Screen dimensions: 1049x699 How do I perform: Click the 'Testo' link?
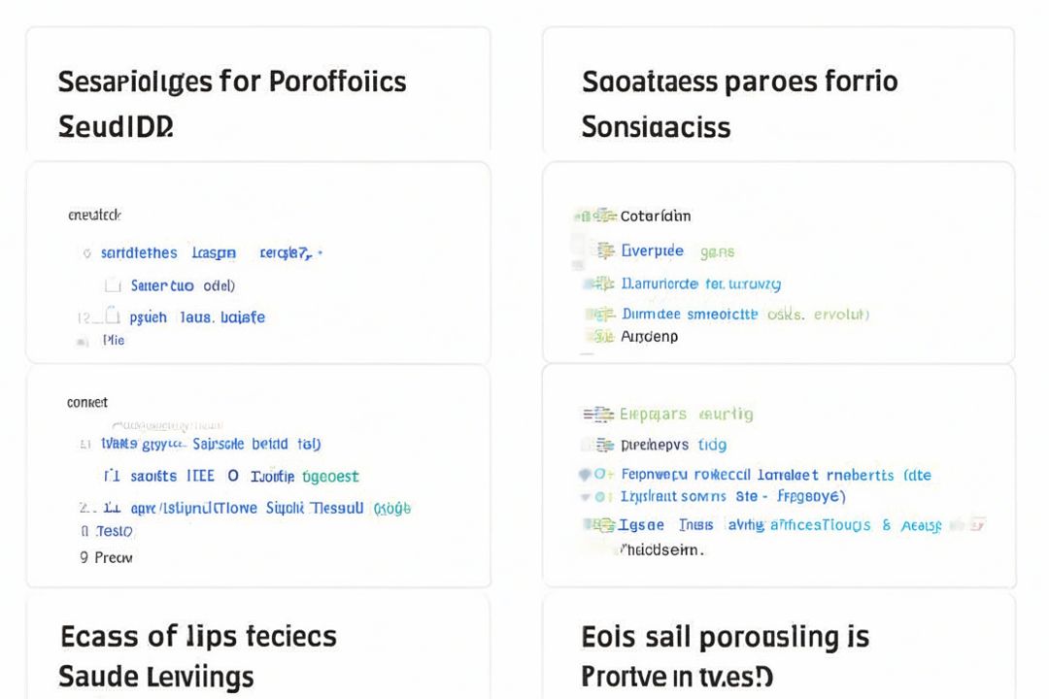point(114,531)
